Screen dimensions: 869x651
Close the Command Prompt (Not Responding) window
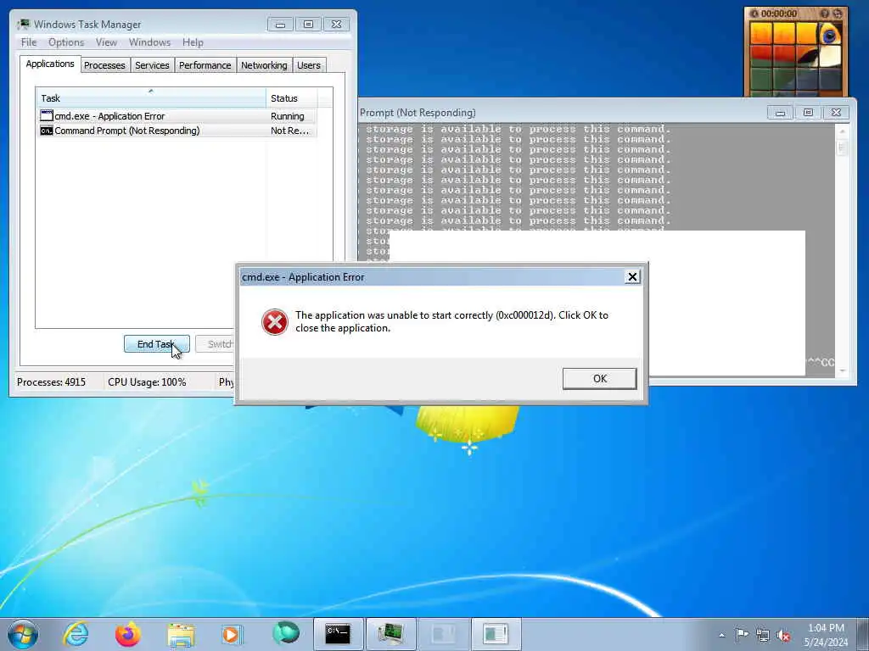836,113
